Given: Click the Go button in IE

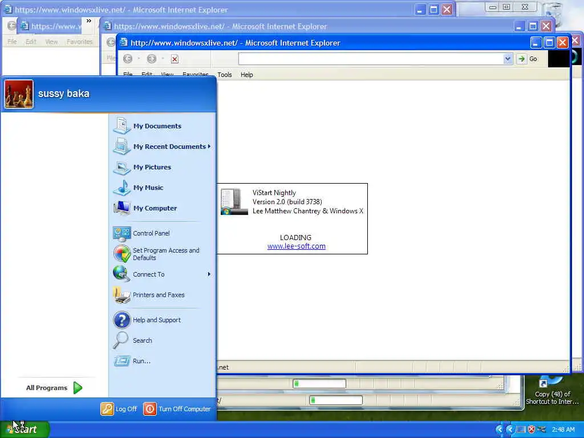Looking at the screenshot, I should tap(528, 59).
